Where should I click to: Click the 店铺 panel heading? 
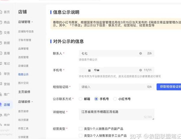coord(22,12)
